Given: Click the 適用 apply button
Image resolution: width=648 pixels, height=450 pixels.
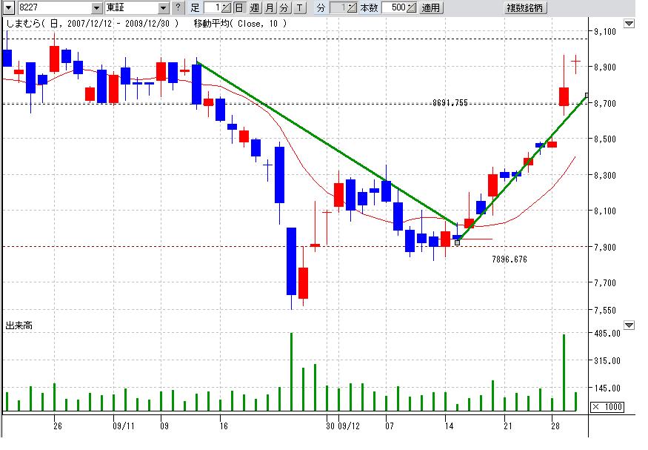Looking at the screenshot, I should [x=431, y=8].
